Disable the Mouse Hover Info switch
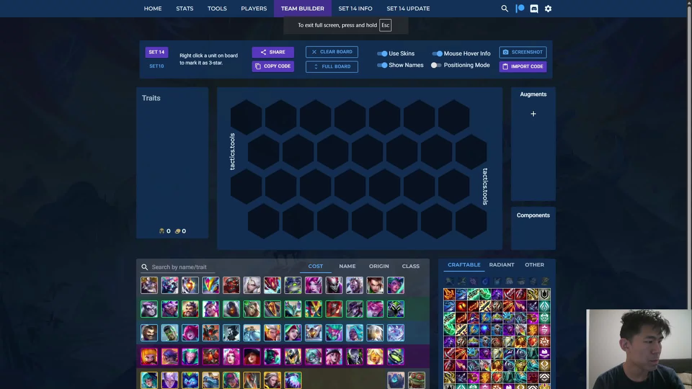Image resolution: width=692 pixels, height=389 pixels. click(x=437, y=54)
